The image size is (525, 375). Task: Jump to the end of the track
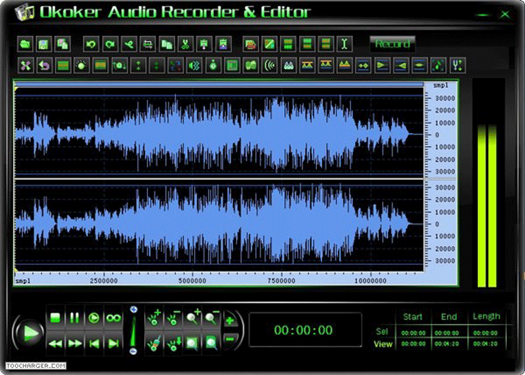pos(113,344)
